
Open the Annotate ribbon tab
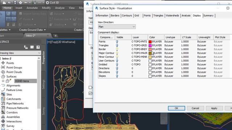(32, 8)
